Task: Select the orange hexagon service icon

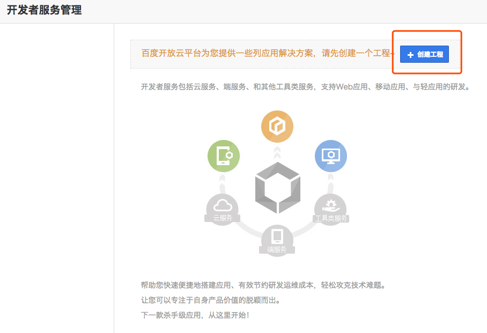Action: point(277,126)
